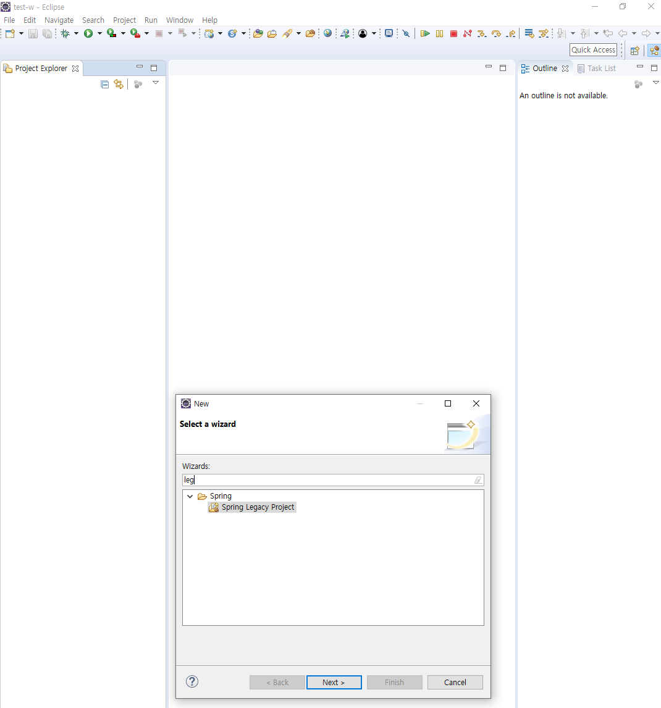Close the Project Explorer tab
The width and height of the screenshot is (661, 708).
(75, 69)
